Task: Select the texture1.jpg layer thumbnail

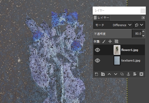Action: coord(117,60)
